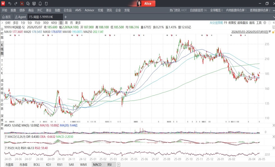Open the 债券 menu
Image resolution: width=275 pixels, height=167 pixels.
pyautogui.click(x=22, y=10)
